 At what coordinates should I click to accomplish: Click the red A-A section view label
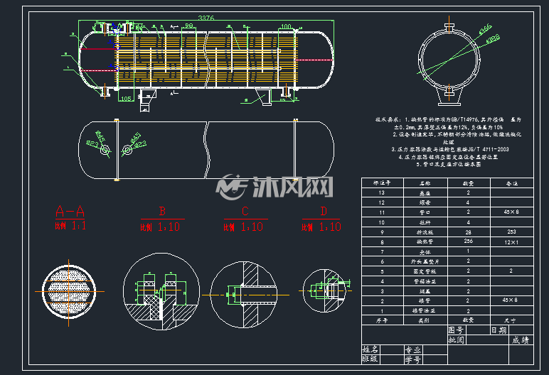[x=70, y=211]
